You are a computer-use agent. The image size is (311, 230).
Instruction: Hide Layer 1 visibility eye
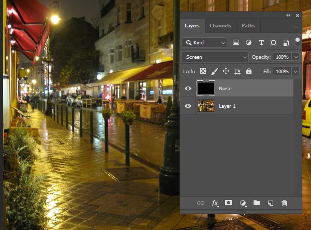[x=188, y=106]
